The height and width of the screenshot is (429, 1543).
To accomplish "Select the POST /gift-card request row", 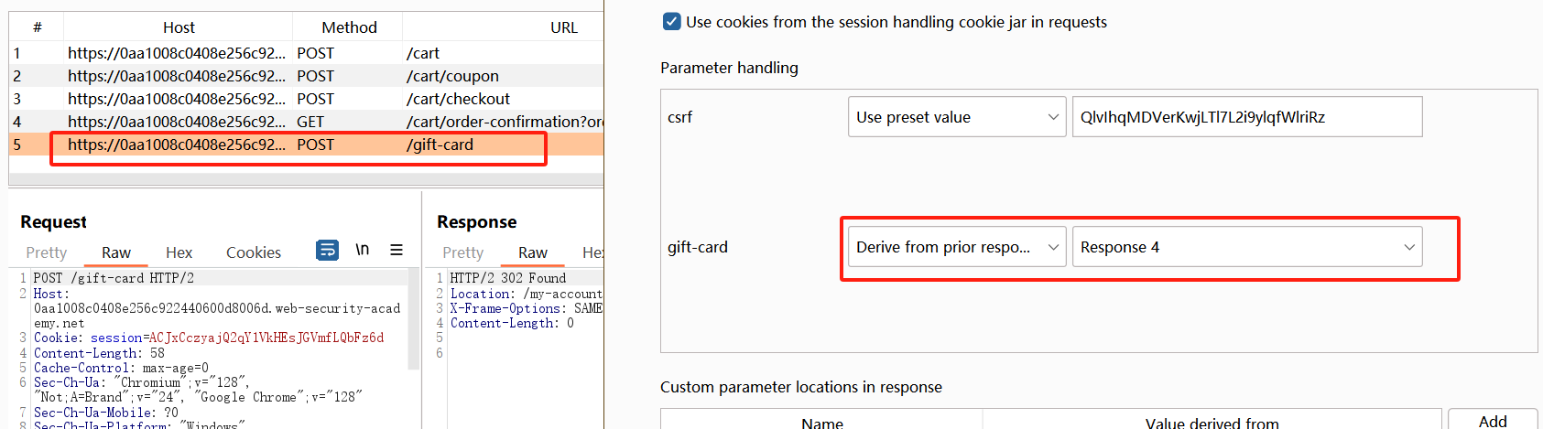I will 306,145.
